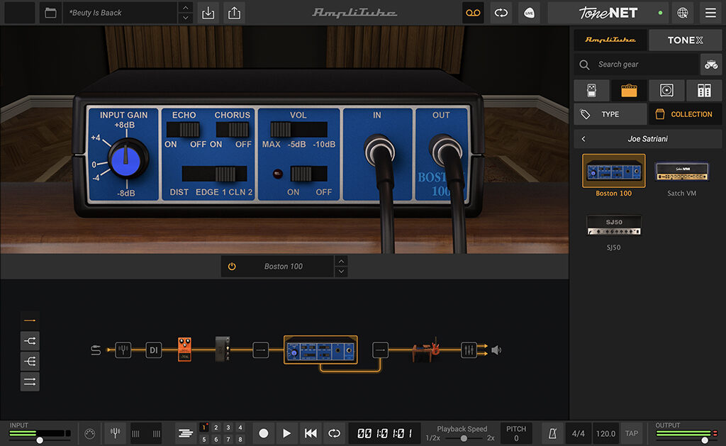Power off the Boston 100 amp
This screenshot has width=726, height=446.
(230, 266)
